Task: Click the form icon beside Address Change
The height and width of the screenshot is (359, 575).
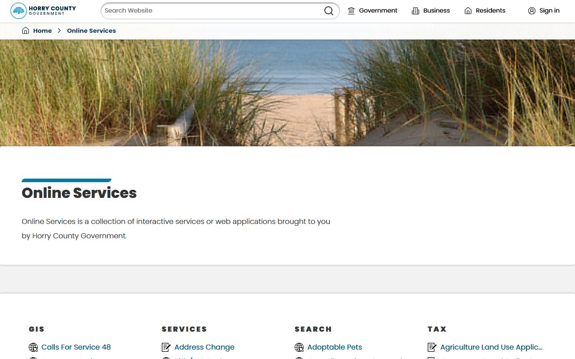Action: (x=166, y=347)
